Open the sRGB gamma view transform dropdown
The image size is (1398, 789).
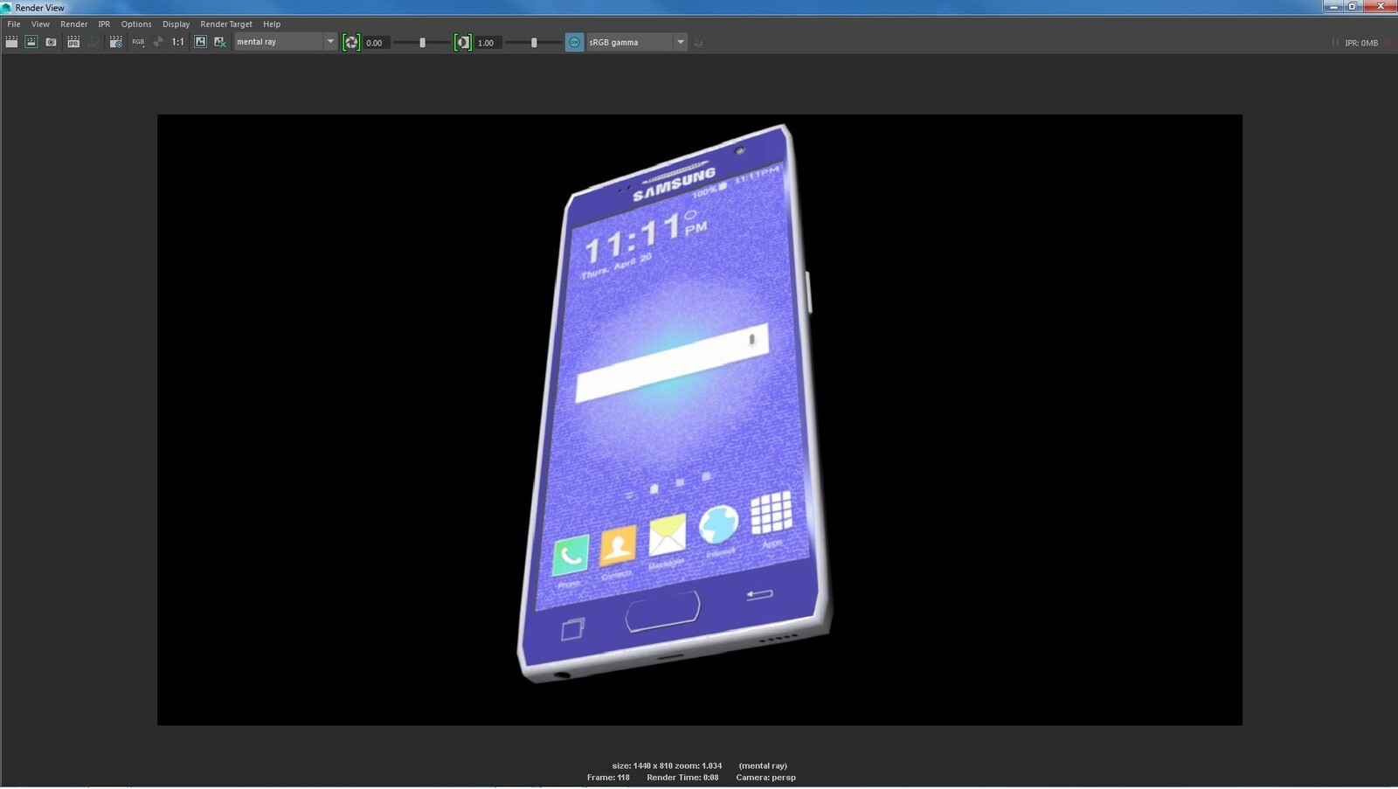[x=636, y=42]
